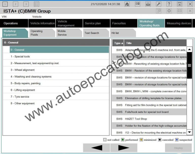Click the minimize-to-tray window icon

tap(180, 4)
